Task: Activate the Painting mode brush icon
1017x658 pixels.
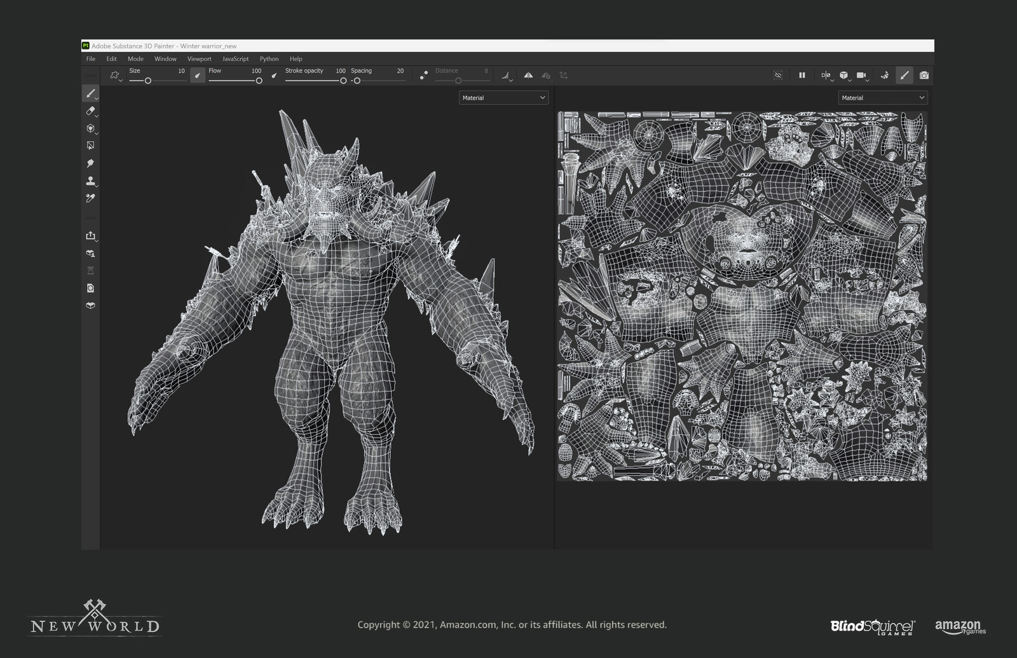Action: coord(904,75)
